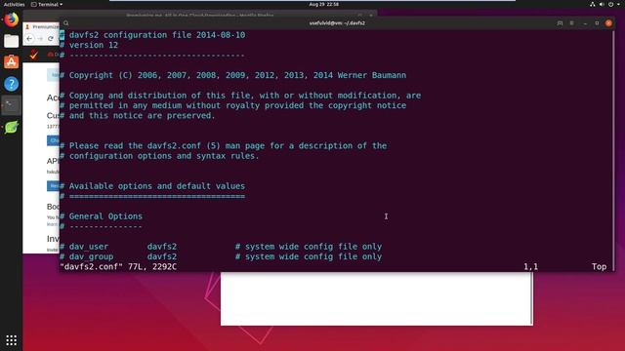Focus the Firefox window title bar
This screenshot has height=351, width=625.
pos(199,16)
